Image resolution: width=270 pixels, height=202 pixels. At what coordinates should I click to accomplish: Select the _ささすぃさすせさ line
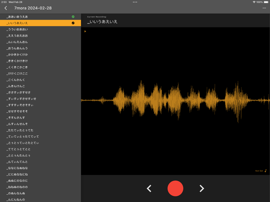click(40, 92)
